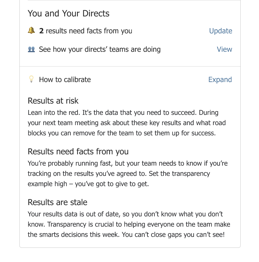This screenshot has width=259, height=262.
Task: Open the Update link
Action: point(220,31)
